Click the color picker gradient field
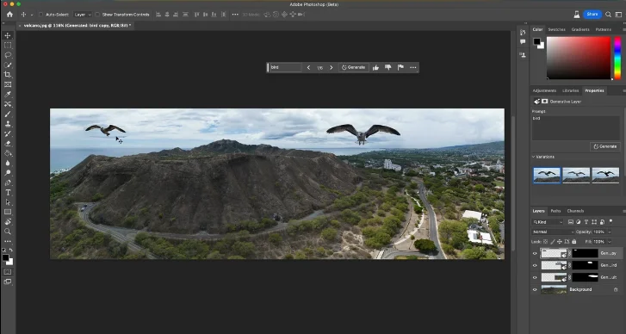The image size is (626, 334). pyautogui.click(x=579, y=59)
